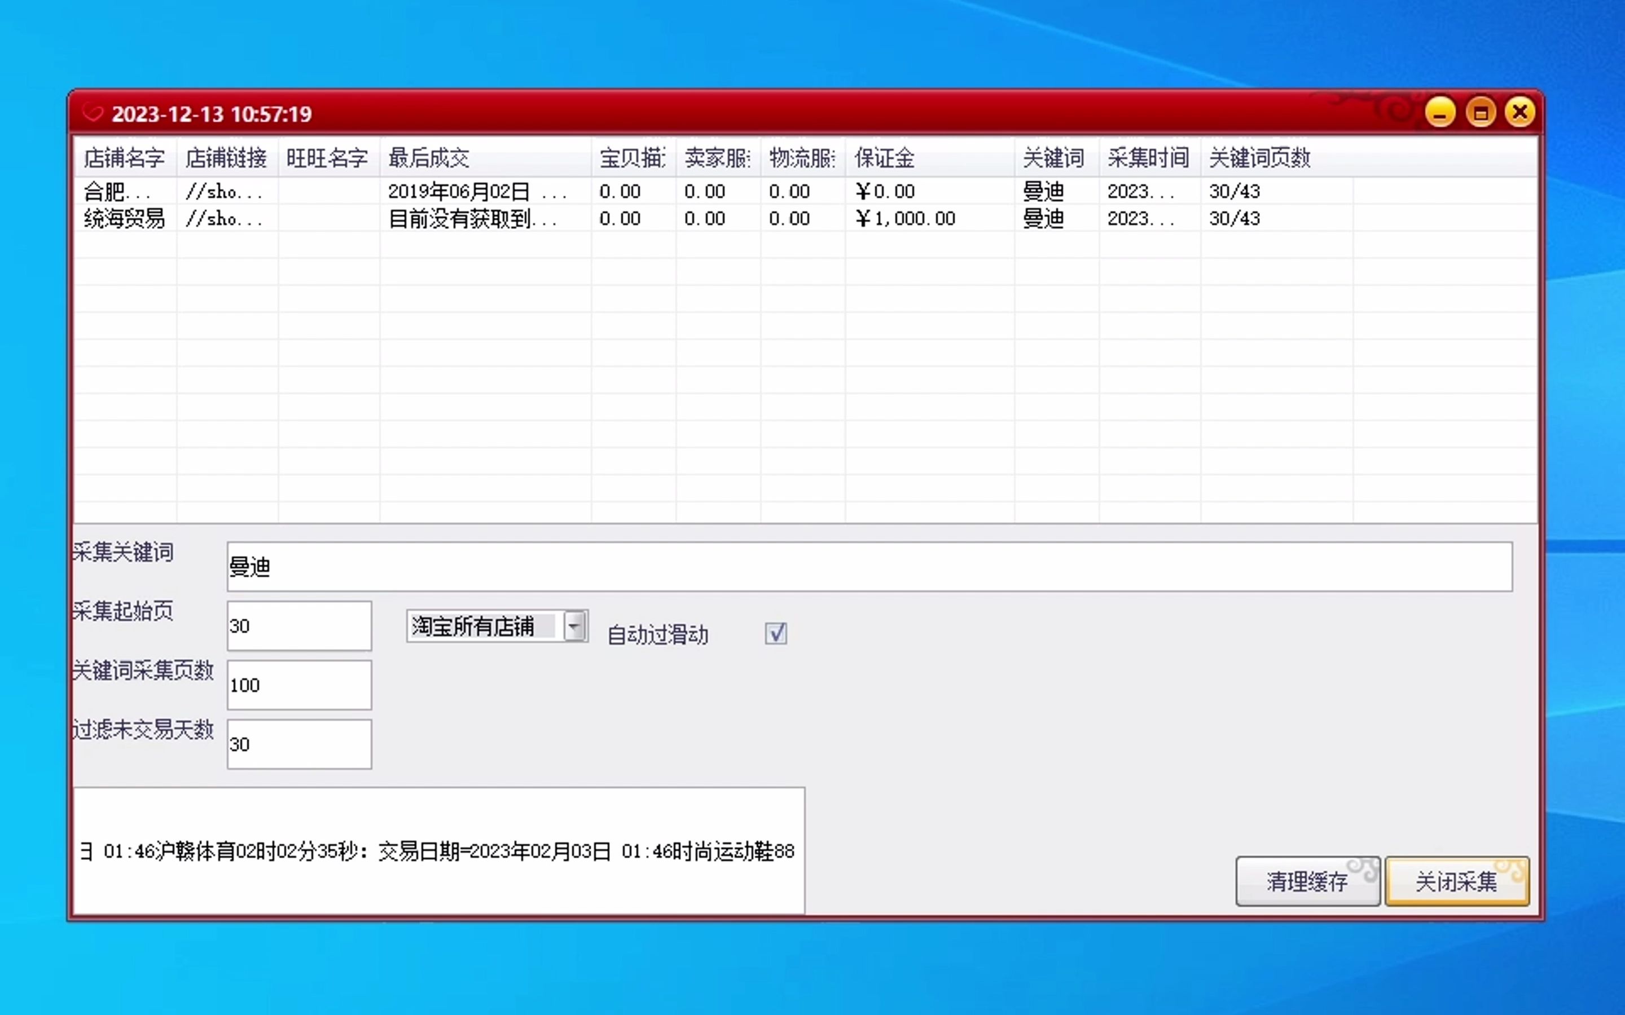Screen dimensions: 1625x1015
Task: Click the 关闭采集 button
Action: [1456, 881]
